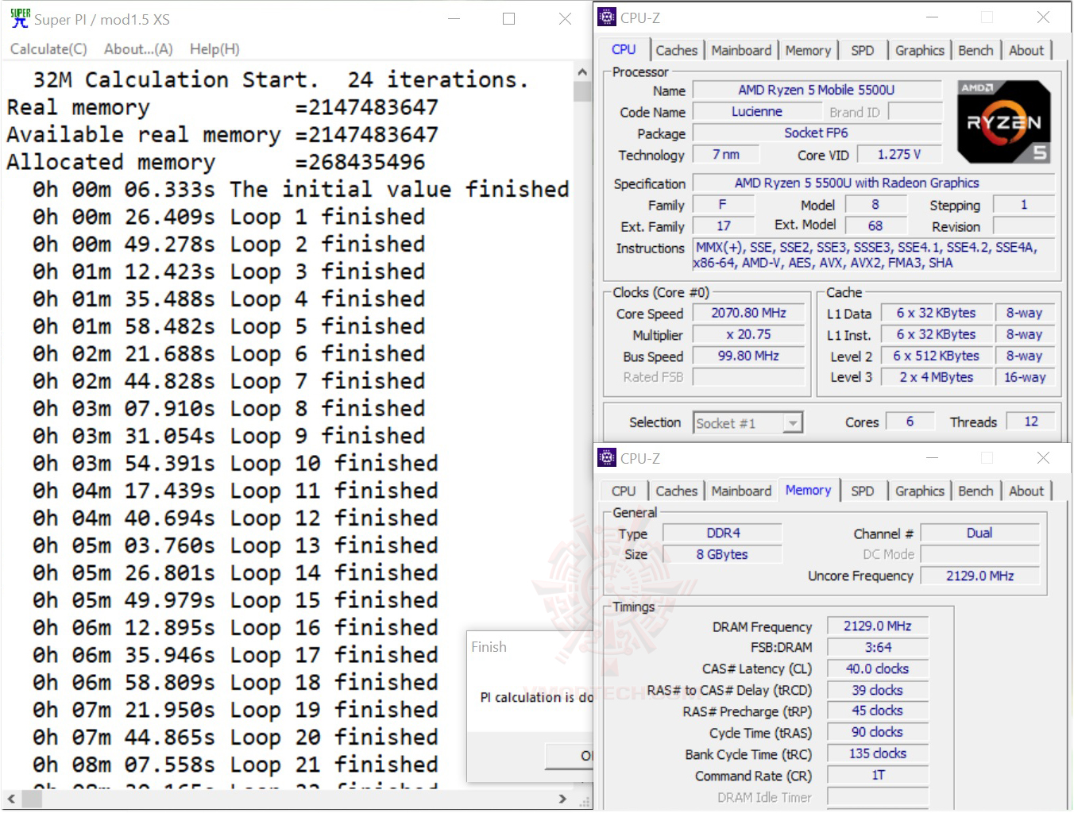Click the tRAS value '90 clocks'
Image resolution: width=1074 pixels, height=813 pixels.
pos(878,732)
